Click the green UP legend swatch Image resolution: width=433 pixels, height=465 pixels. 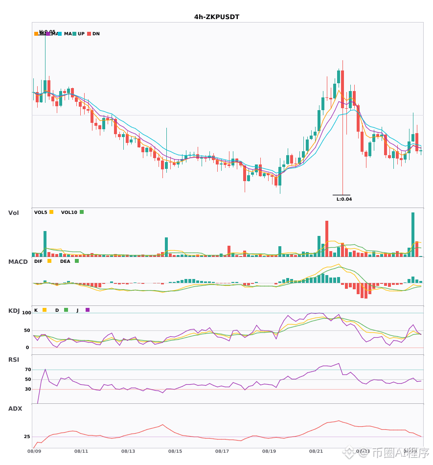(74, 34)
